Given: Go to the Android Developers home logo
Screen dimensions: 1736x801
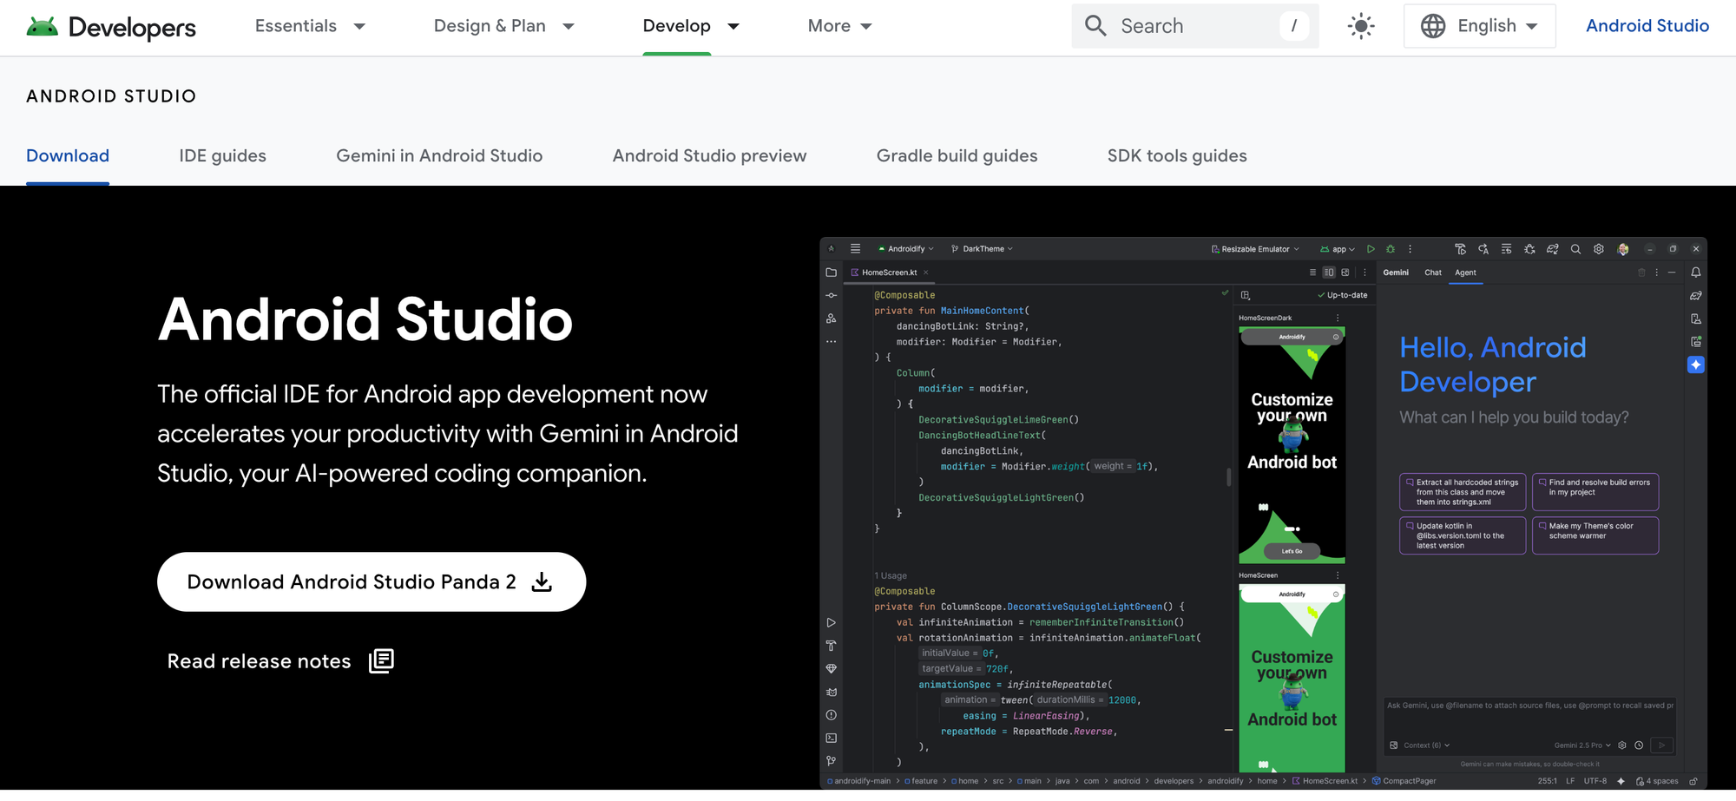Looking at the screenshot, I should pyautogui.click(x=111, y=27).
